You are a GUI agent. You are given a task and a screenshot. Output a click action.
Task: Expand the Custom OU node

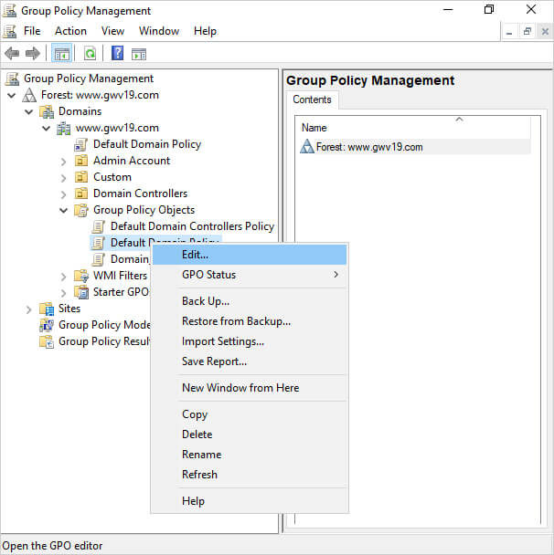63,178
